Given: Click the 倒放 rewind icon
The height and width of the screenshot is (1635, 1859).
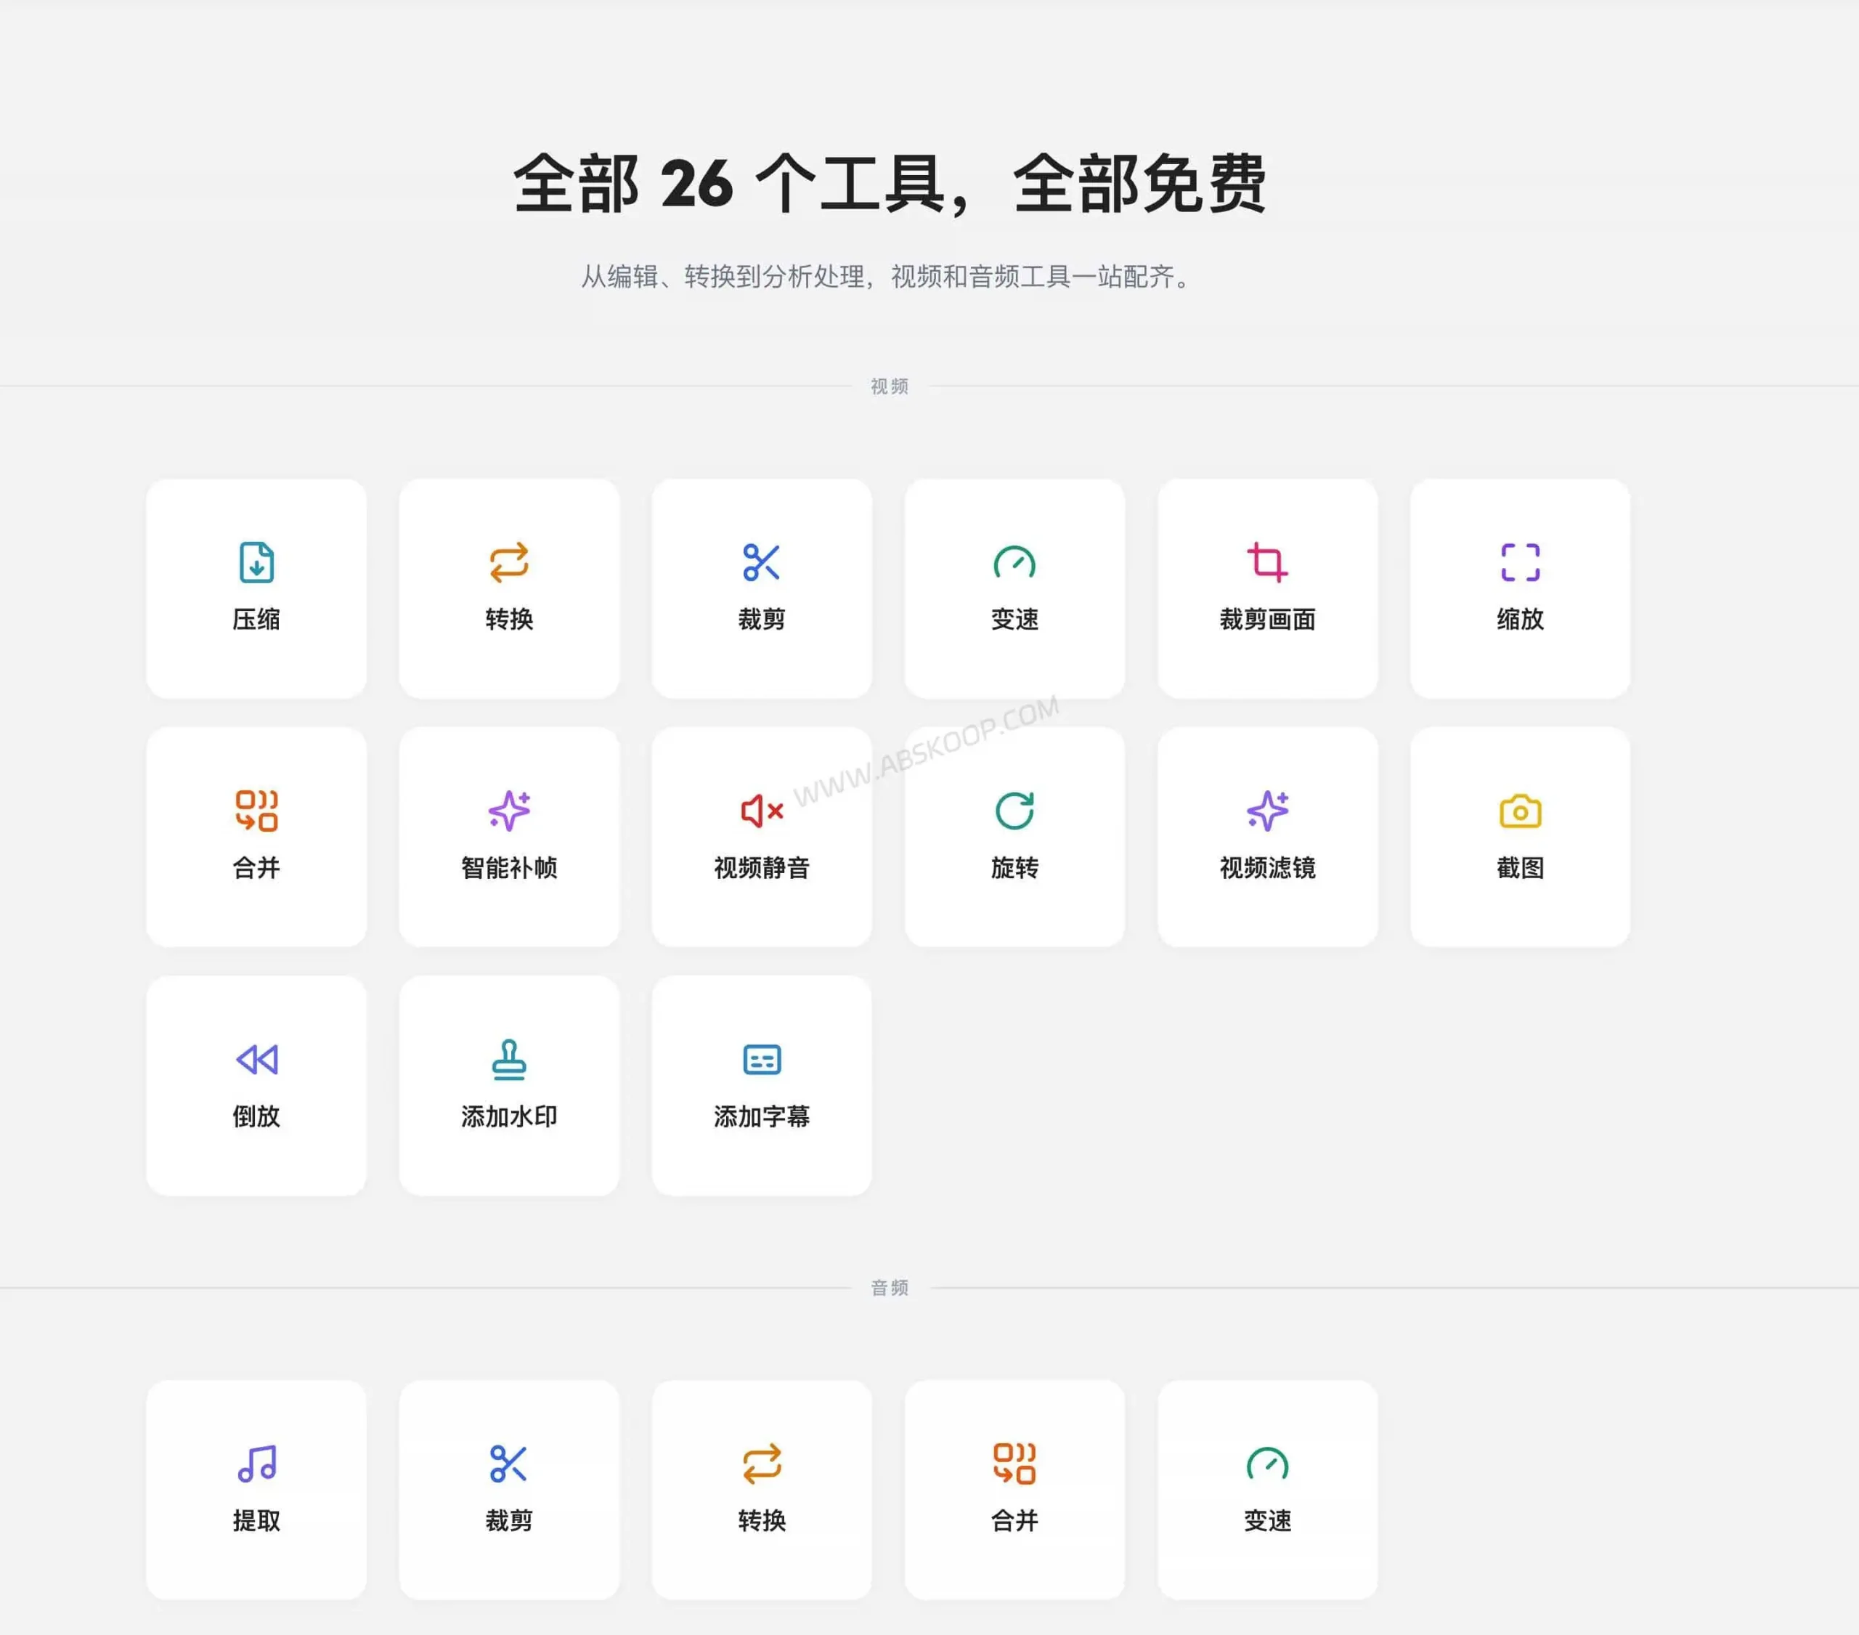Looking at the screenshot, I should click(256, 1059).
